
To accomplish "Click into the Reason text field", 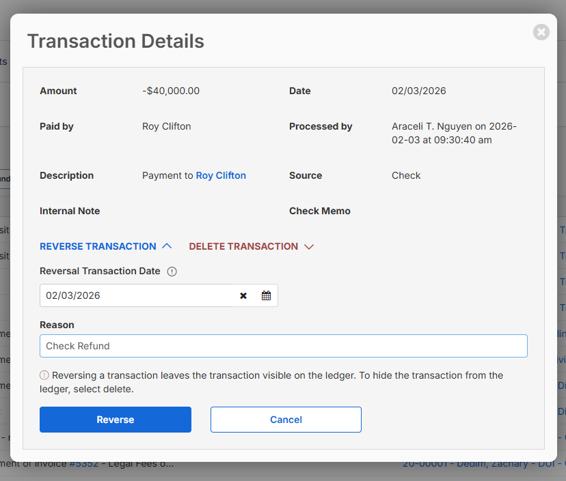I will point(283,346).
